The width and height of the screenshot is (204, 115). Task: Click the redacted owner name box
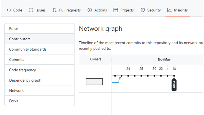coord(94,82)
